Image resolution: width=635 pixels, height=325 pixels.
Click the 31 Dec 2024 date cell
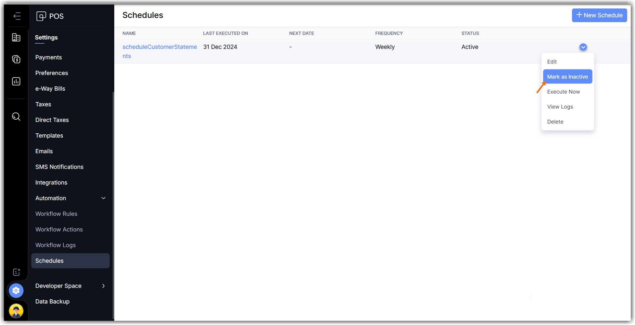(220, 47)
